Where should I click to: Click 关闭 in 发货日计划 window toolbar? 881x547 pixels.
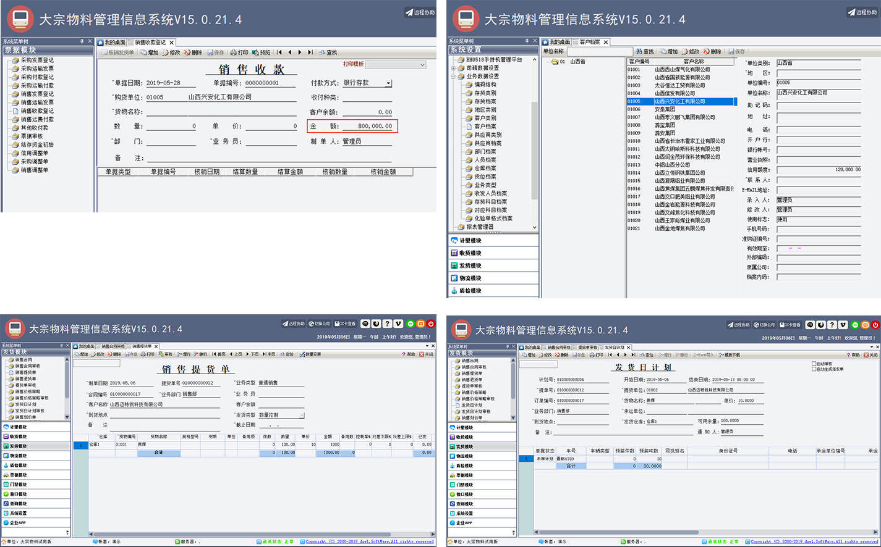pyautogui.click(x=870, y=355)
